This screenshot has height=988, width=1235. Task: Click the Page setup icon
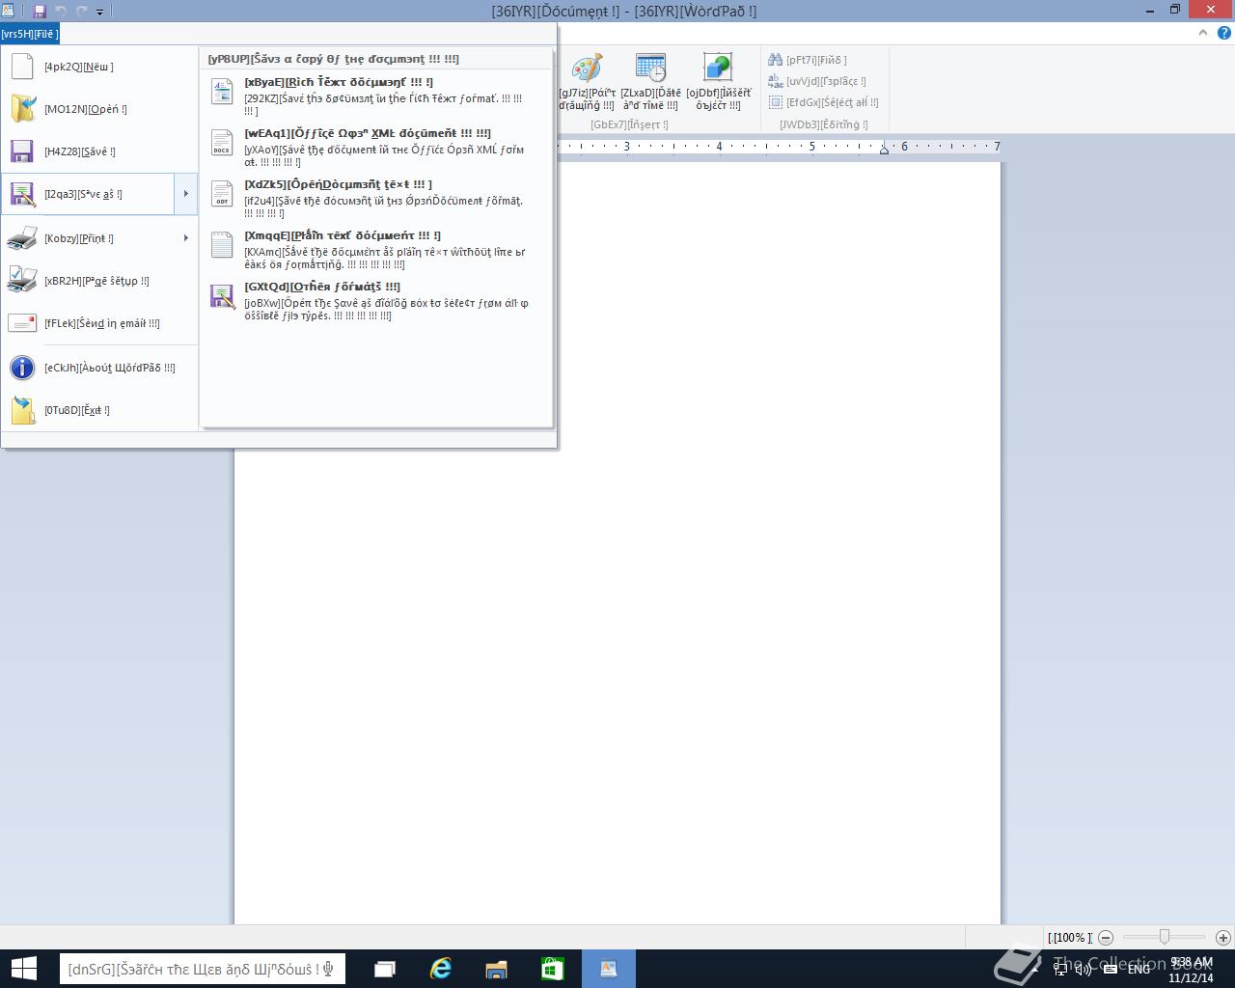tap(21, 280)
